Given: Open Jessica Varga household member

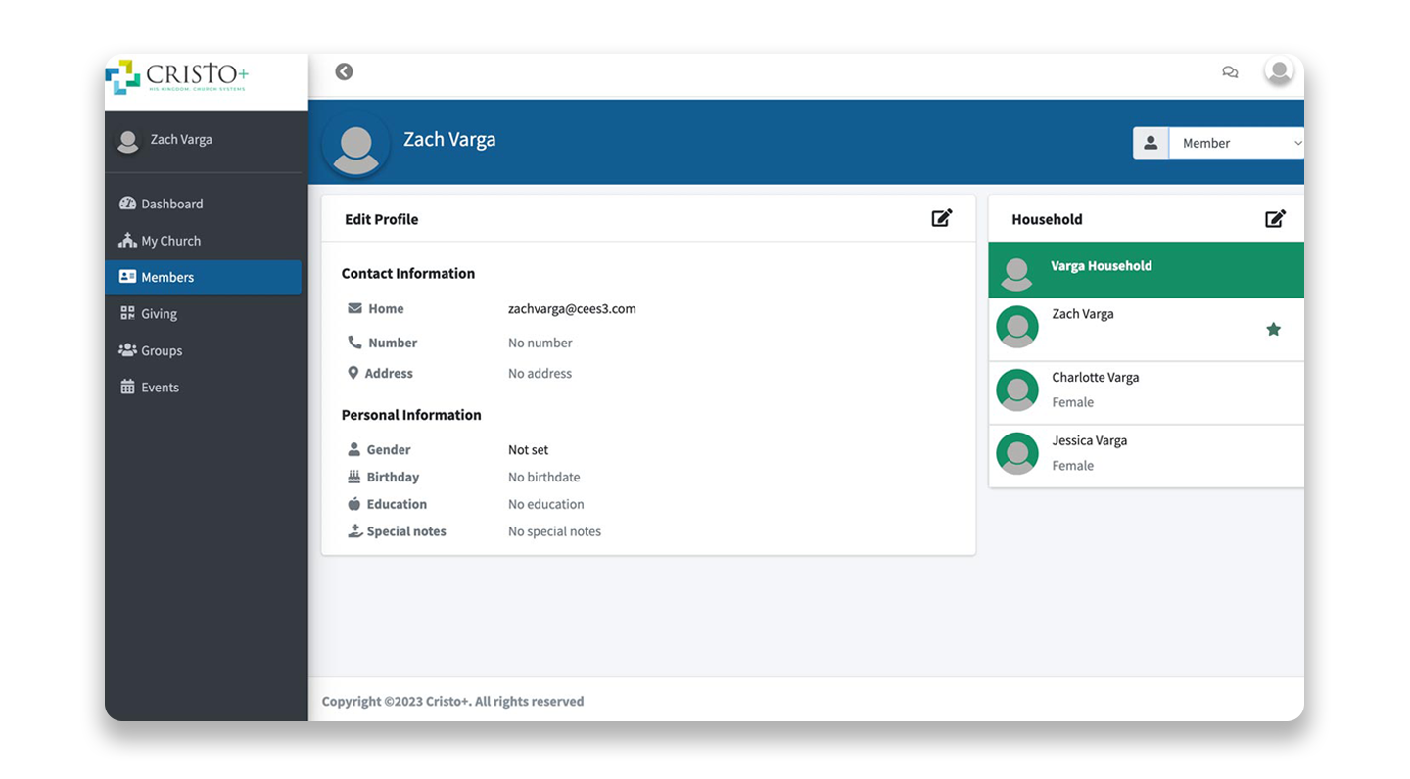Looking at the screenshot, I should coord(1089,441).
